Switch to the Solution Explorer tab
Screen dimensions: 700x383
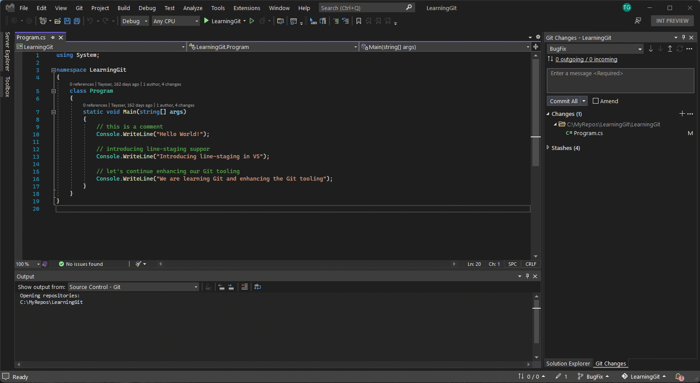coord(568,364)
